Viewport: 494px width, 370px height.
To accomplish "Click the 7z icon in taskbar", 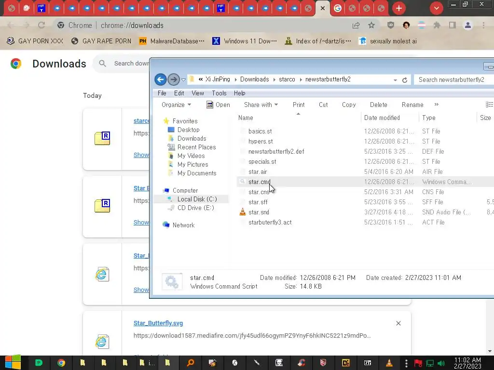I will 367,363.
